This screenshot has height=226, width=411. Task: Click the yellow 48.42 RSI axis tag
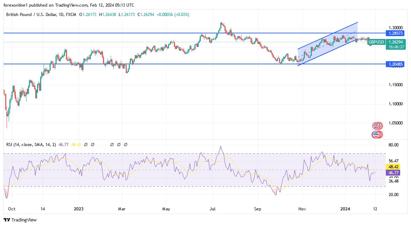click(392, 167)
